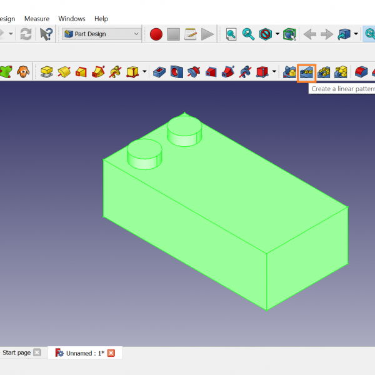
Task: Create a linear pattern feature
Action: point(306,72)
